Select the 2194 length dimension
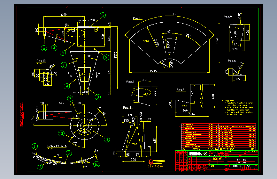The image size is (277, 179). [192, 115]
